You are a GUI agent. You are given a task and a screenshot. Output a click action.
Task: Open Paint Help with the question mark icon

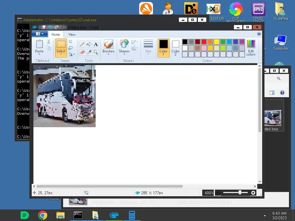click(259, 34)
